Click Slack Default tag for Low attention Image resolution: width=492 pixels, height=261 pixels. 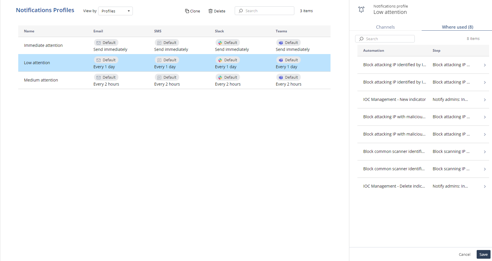[x=227, y=60]
